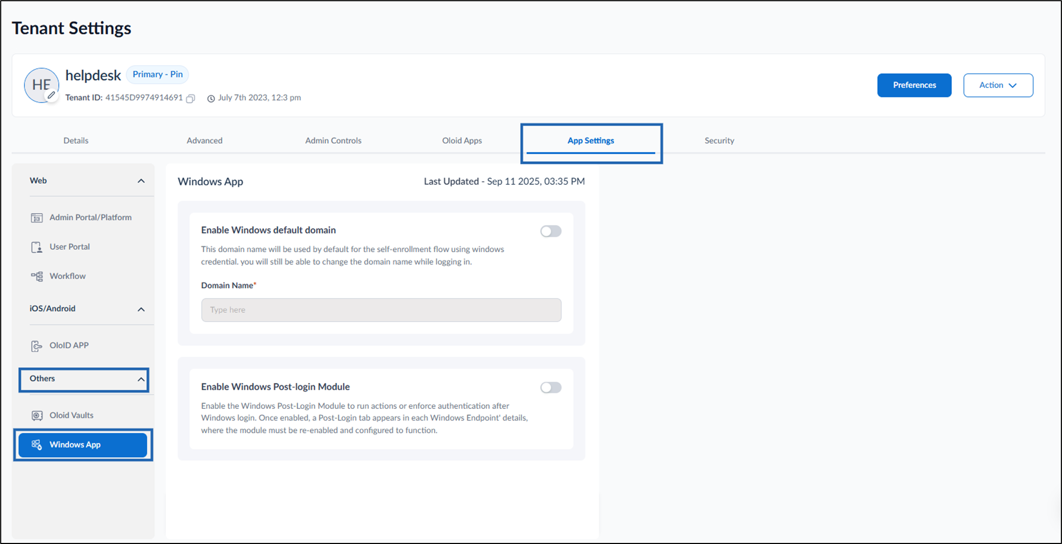Collapse the iOS/Android section chevron
The image size is (1062, 544).
coord(141,309)
